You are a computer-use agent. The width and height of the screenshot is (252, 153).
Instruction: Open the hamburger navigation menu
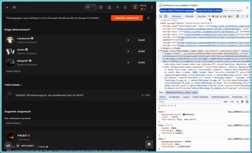point(14,7)
